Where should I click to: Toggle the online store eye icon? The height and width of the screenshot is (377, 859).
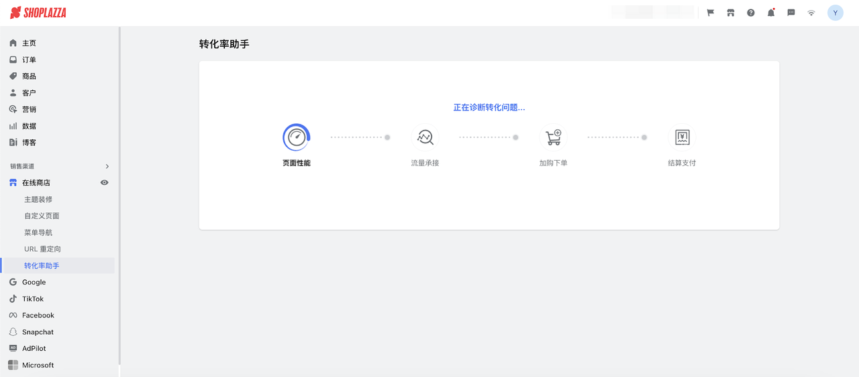(x=104, y=183)
